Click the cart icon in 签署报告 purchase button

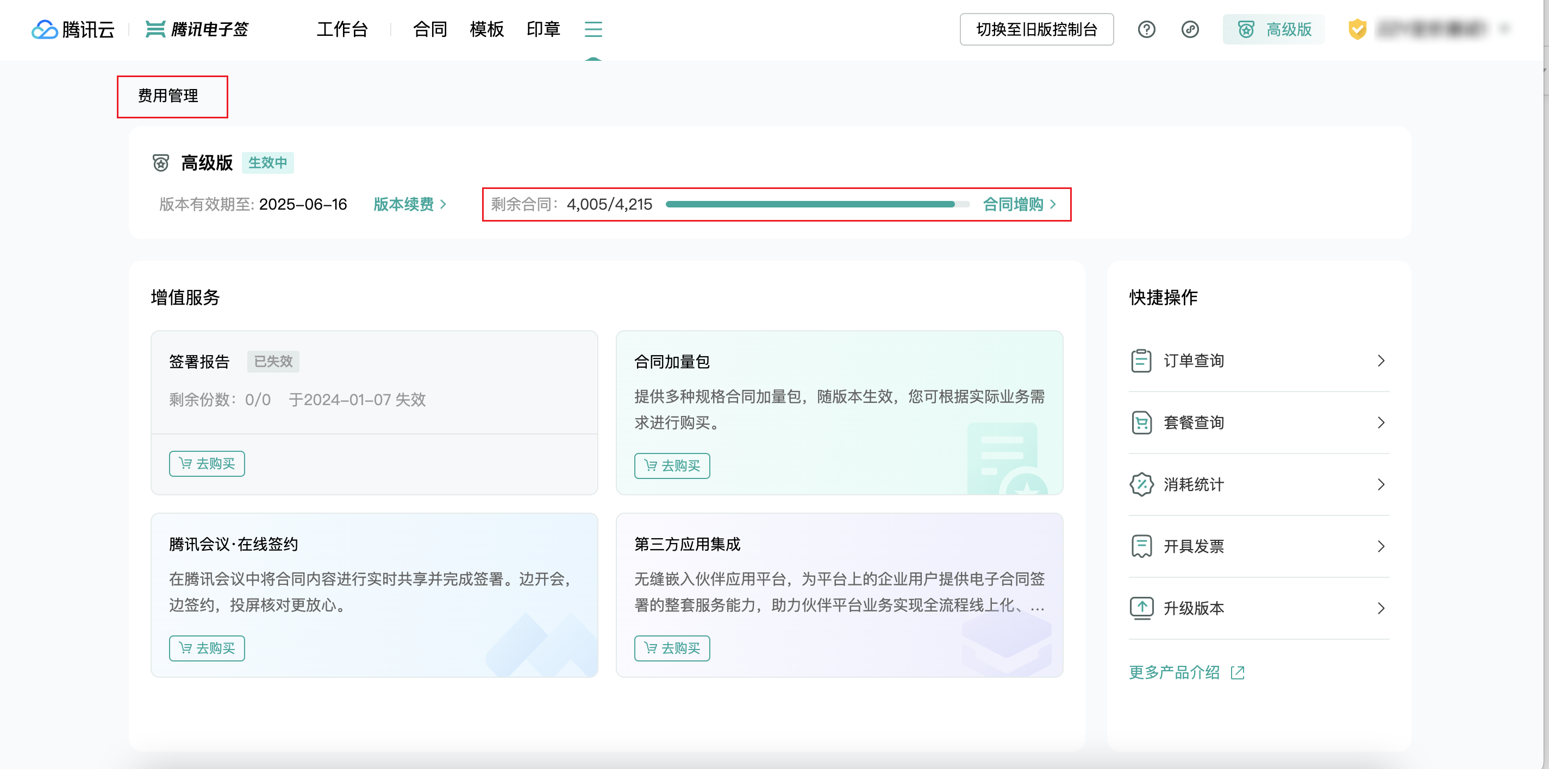pos(185,463)
